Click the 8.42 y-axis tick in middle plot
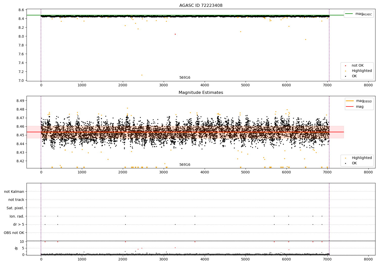The height and width of the screenshot is (265, 379). [20, 161]
